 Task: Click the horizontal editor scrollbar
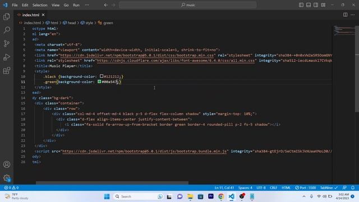(112, 183)
